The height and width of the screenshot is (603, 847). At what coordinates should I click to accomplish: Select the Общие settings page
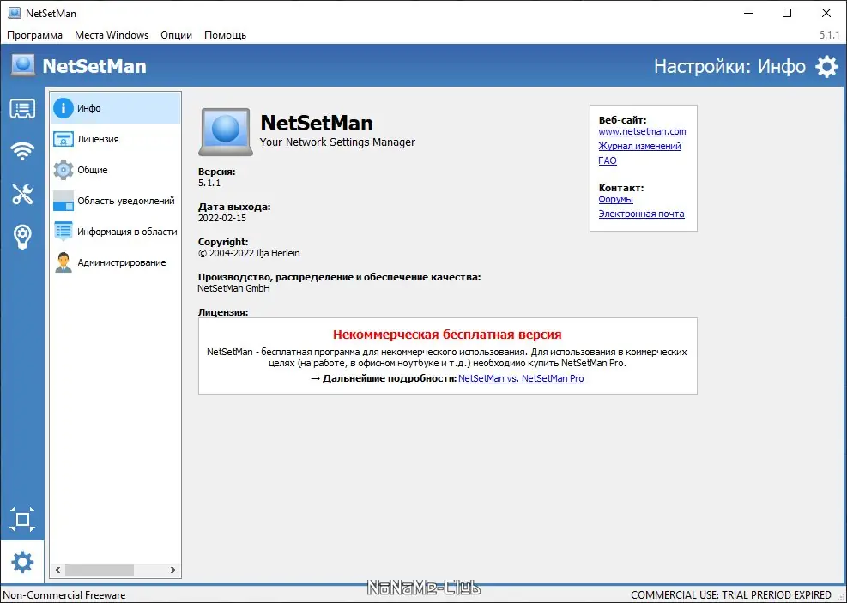tap(116, 170)
